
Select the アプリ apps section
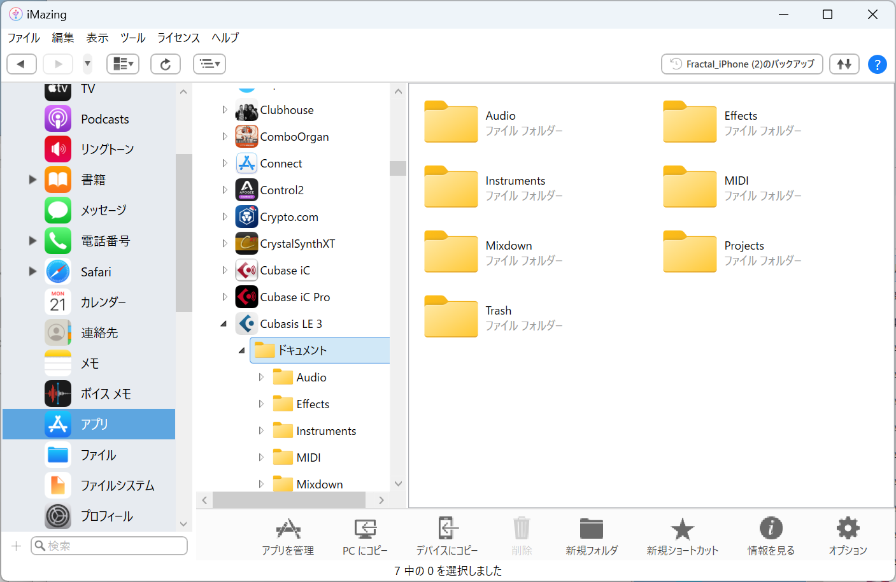tap(89, 424)
